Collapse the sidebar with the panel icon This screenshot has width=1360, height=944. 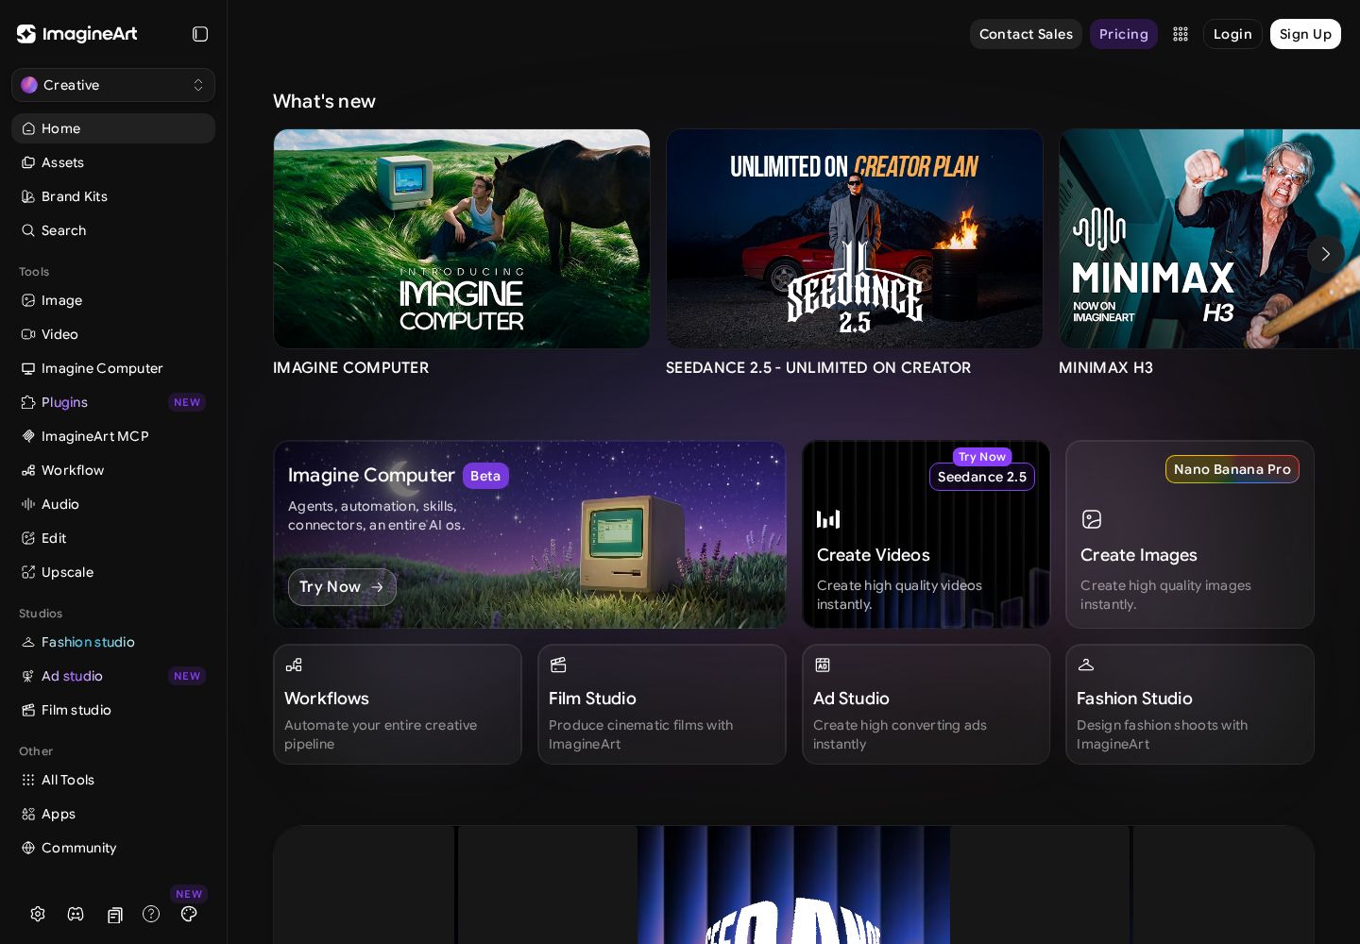click(200, 34)
